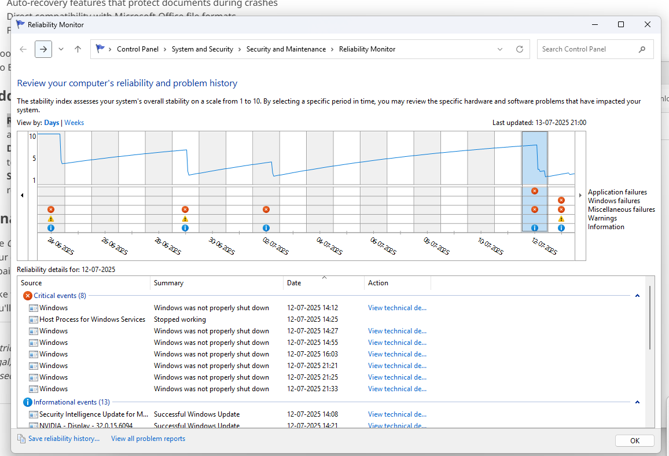Expand chevron after Security and Maintenance
The height and width of the screenshot is (456, 669).
pos(332,50)
